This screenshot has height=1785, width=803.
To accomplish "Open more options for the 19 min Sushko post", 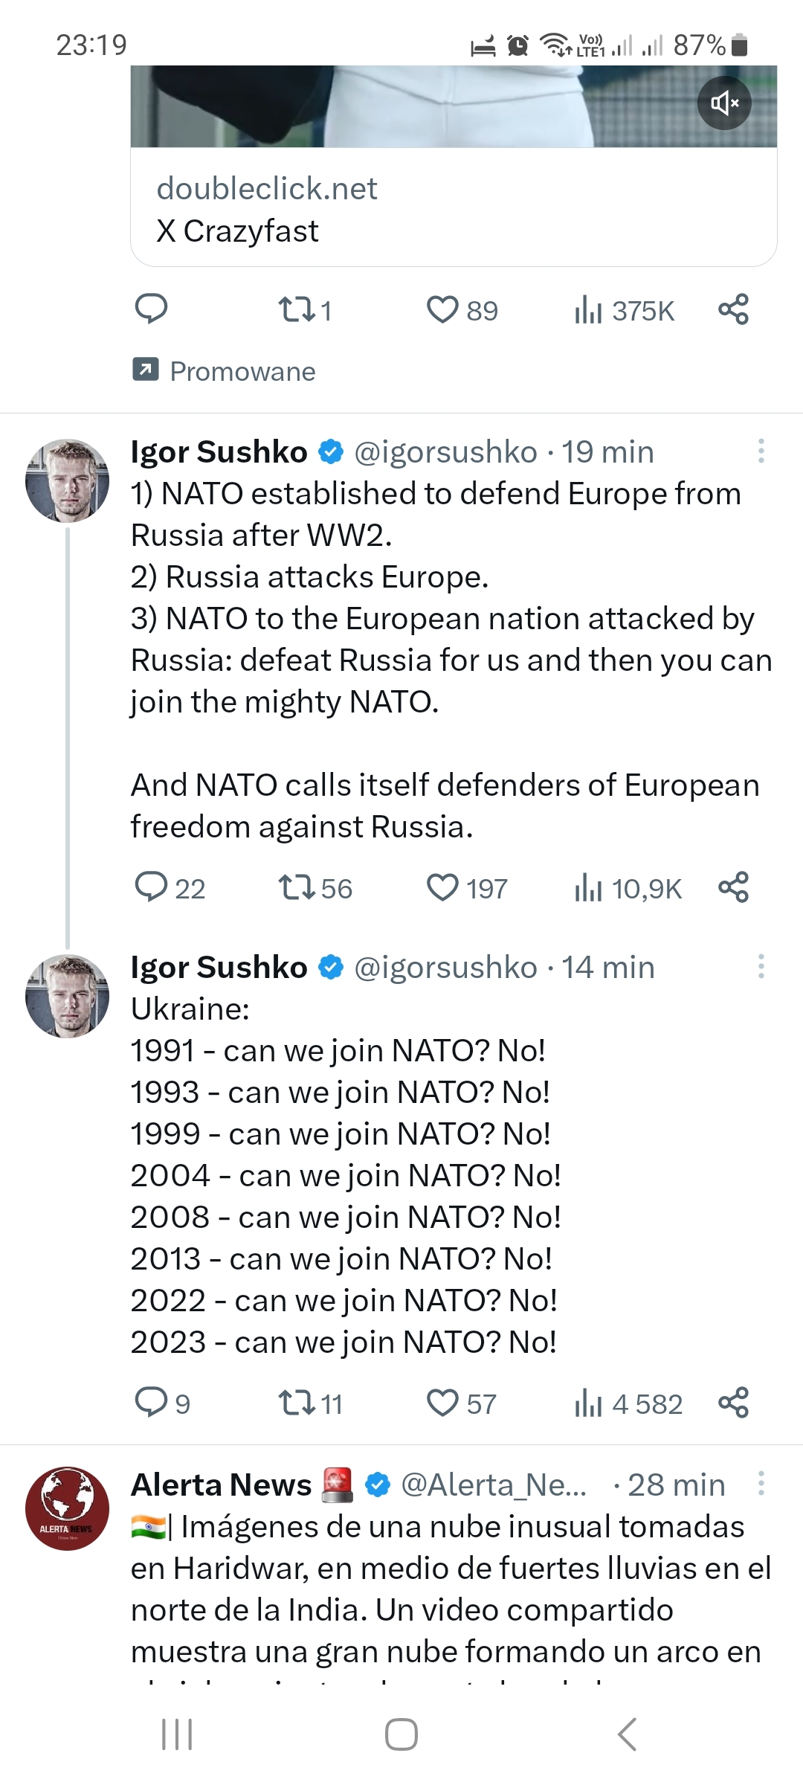I will 761,451.
